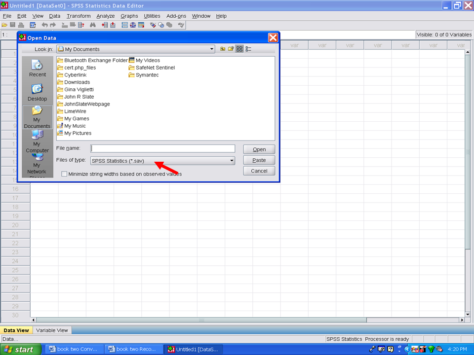Click the My Computer sidebar icon
The image size is (474, 355).
(x=37, y=141)
